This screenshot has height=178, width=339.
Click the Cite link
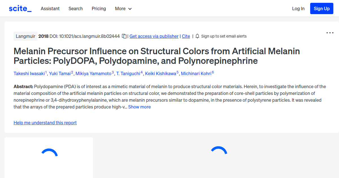(186, 36)
